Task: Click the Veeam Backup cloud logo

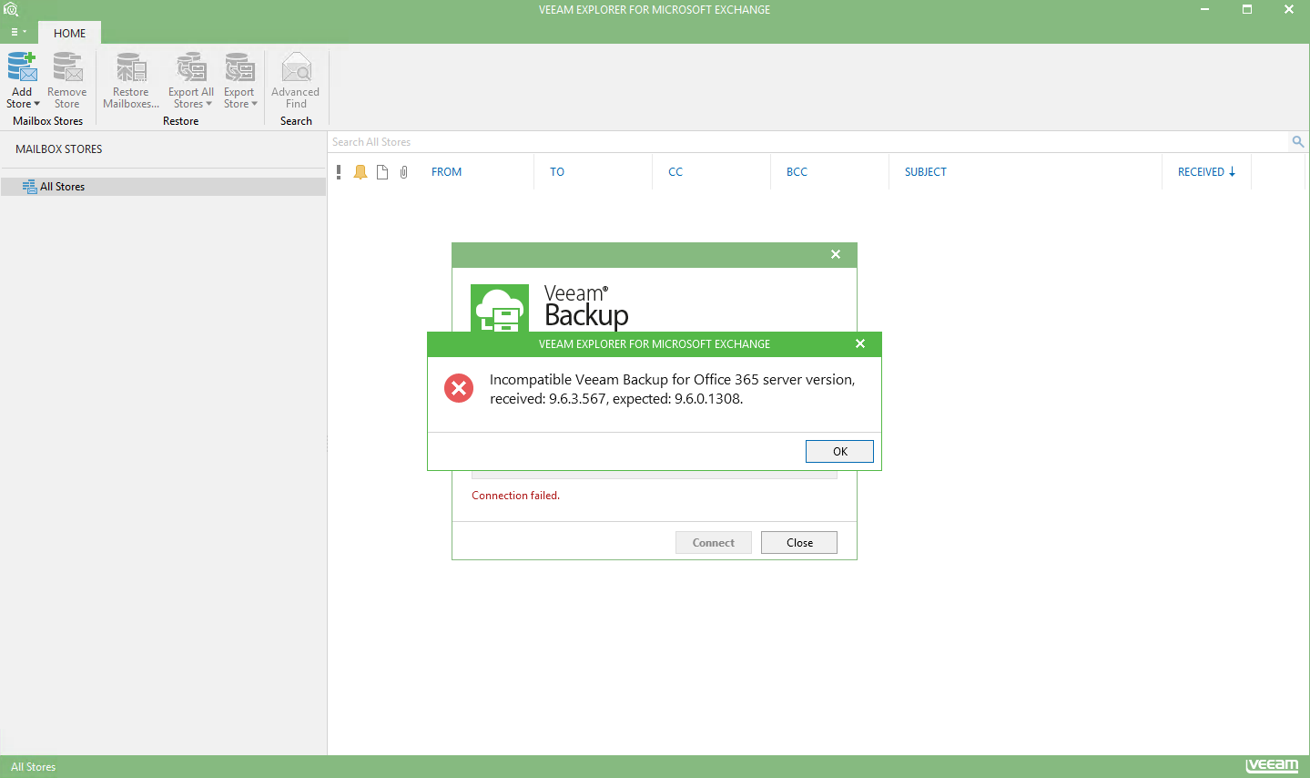Action: [x=500, y=308]
